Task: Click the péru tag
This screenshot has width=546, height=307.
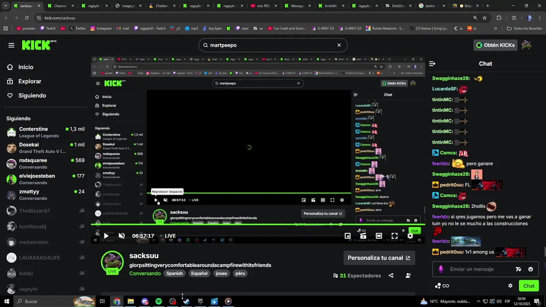Action: tap(240, 273)
